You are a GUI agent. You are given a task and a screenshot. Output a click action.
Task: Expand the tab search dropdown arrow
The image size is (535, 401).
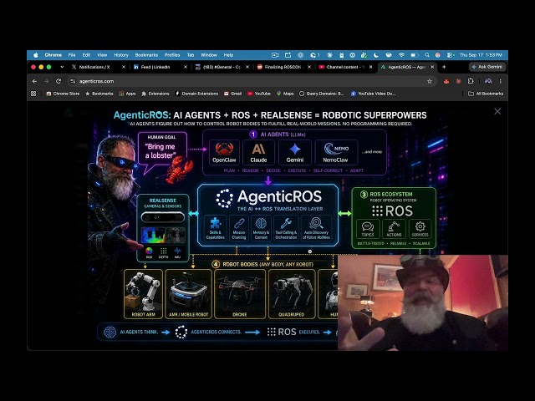62,67
